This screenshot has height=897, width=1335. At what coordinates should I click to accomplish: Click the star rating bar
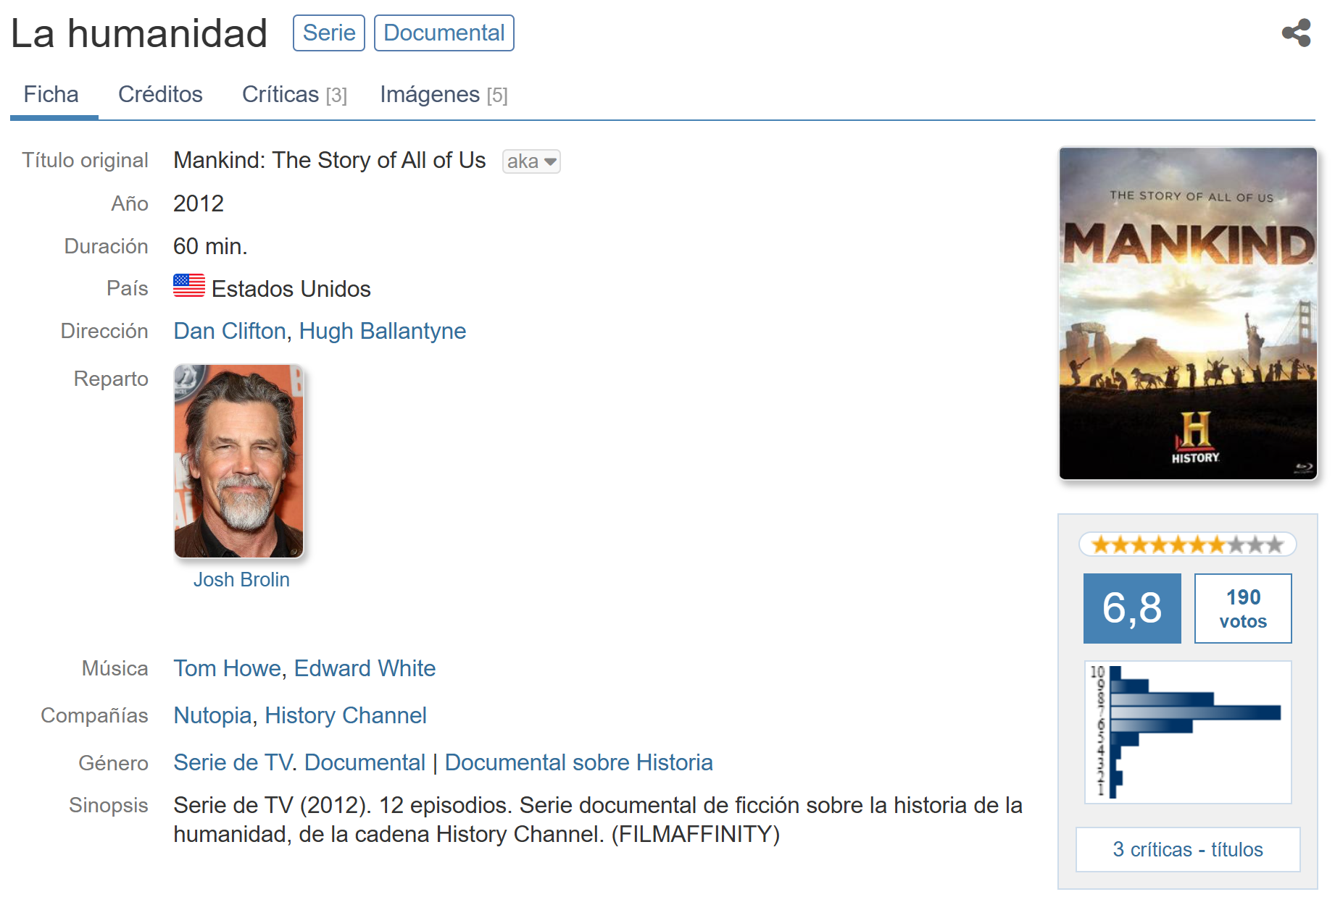pyautogui.click(x=1187, y=544)
